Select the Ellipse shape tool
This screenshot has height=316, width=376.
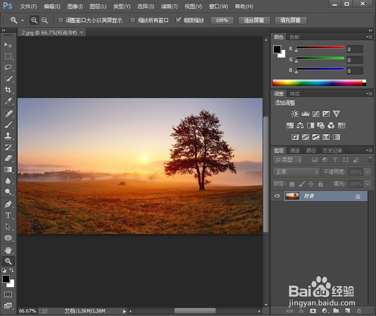pyautogui.click(x=8, y=238)
